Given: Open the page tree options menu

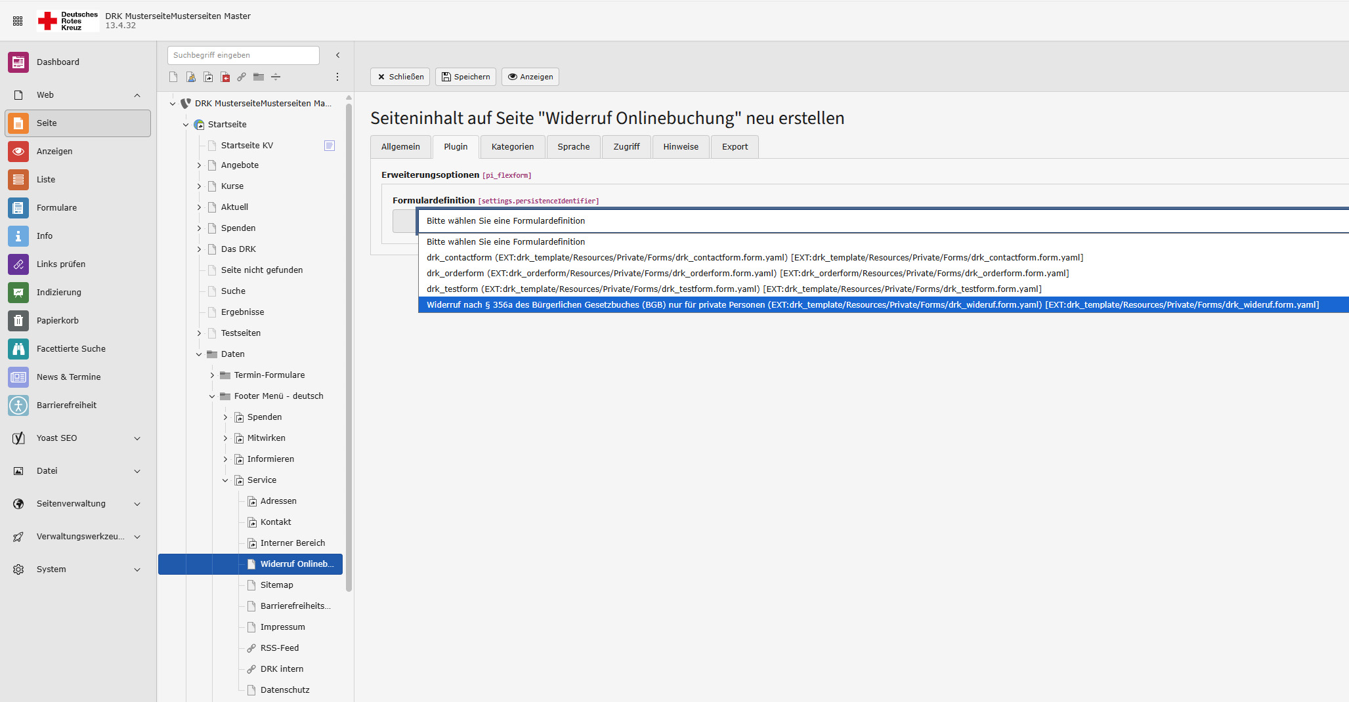Looking at the screenshot, I should coord(337,77).
